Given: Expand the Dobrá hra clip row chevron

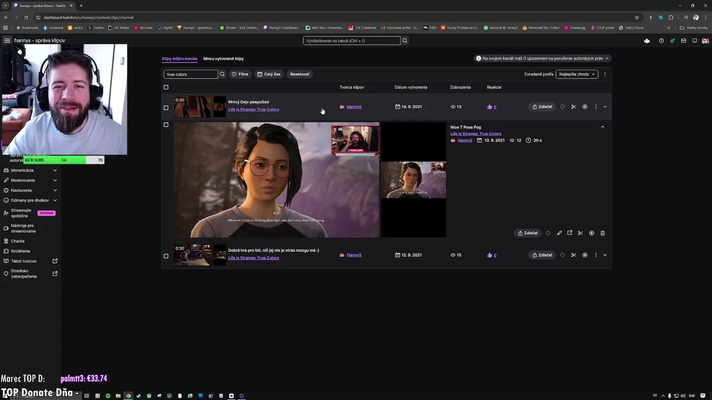Looking at the screenshot, I should click(605, 255).
